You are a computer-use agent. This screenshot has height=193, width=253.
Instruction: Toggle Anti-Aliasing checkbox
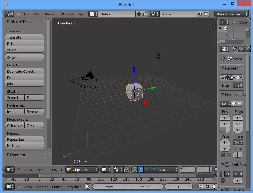(227, 165)
